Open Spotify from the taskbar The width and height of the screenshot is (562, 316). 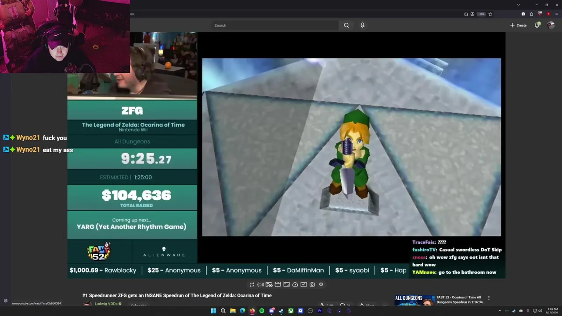tap(262, 311)
